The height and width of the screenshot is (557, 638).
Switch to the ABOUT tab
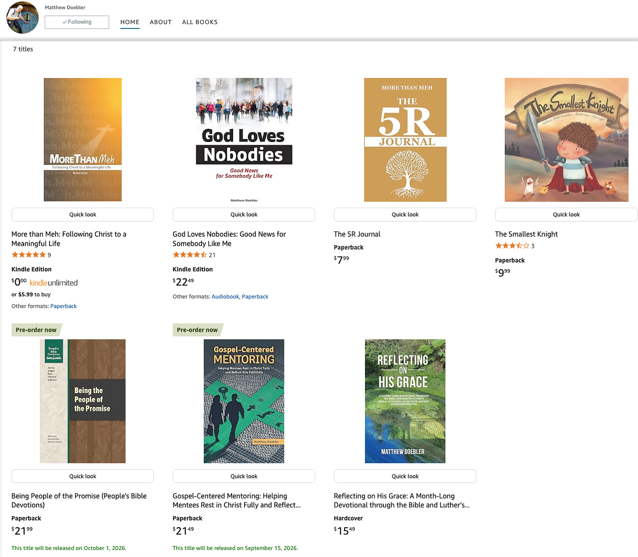point(160,22)
